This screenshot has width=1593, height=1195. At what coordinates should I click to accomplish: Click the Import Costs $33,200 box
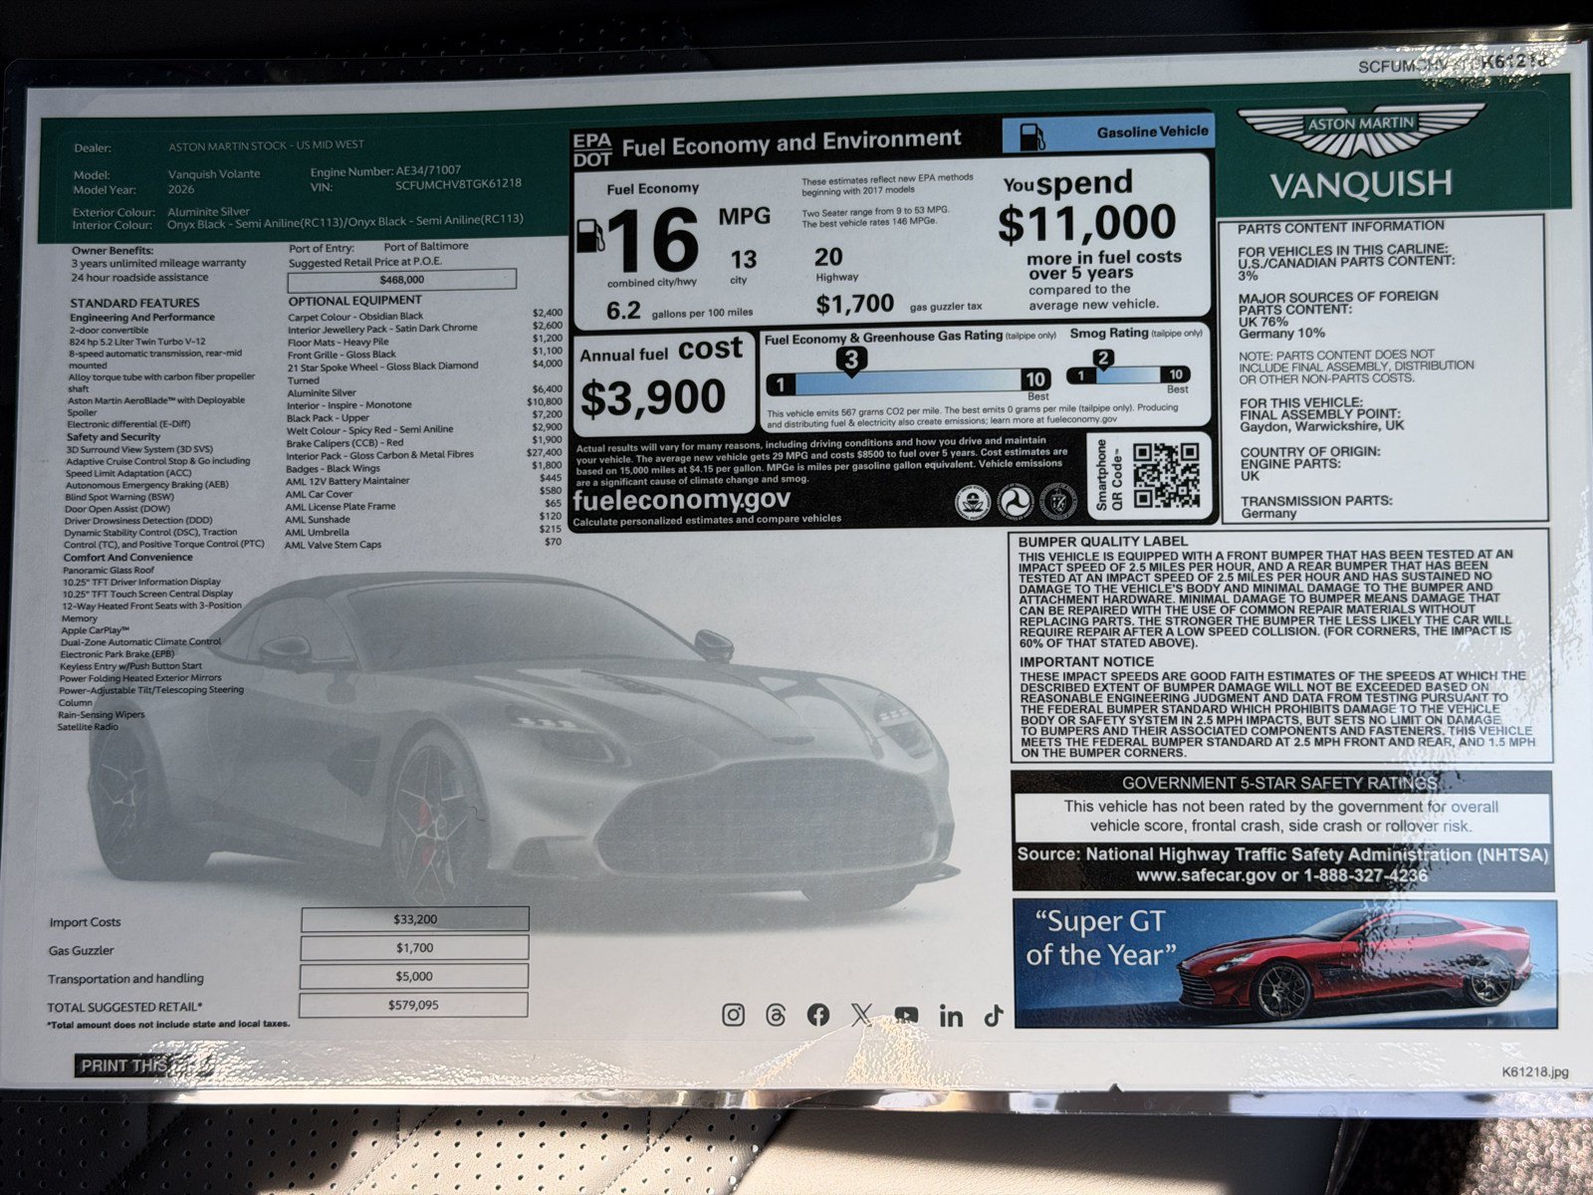tap(414, 919)
